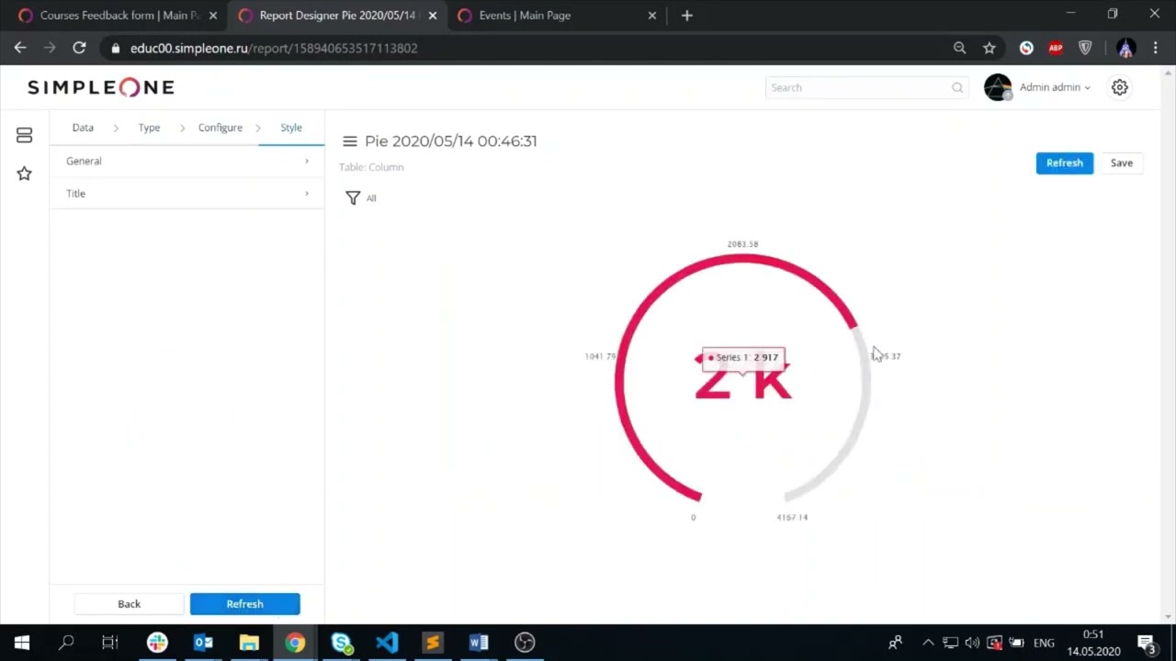Image resolution: width=1176 pixels, height=661 pixels.
Task: Expand the Title section
Action: 187,194
